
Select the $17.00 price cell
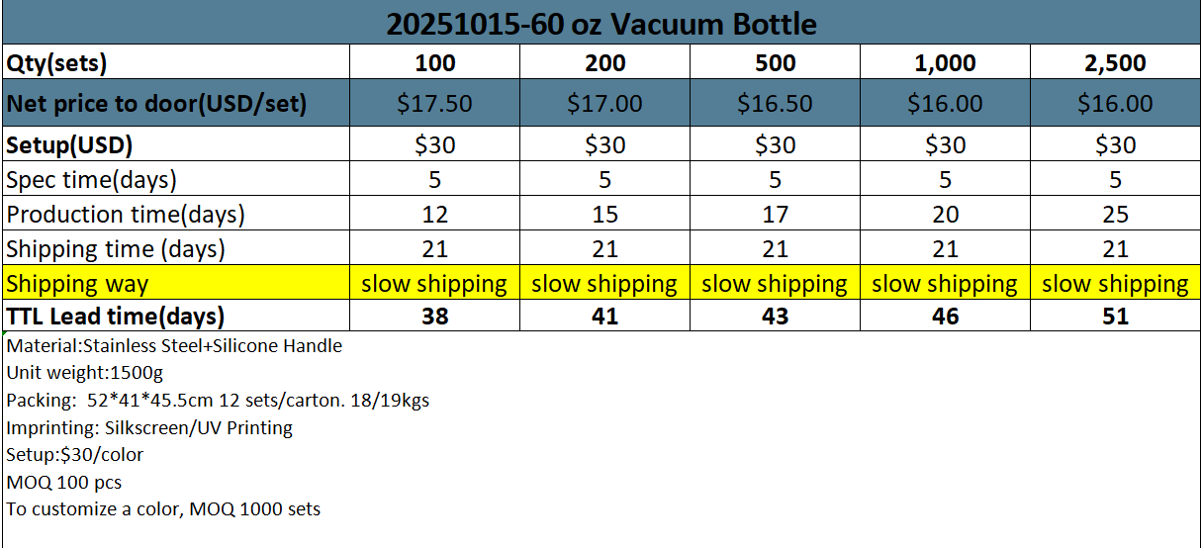pos(604,104)
